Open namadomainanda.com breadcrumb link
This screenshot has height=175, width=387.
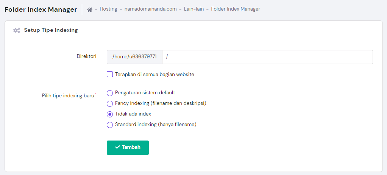click(x=151, y=9)
